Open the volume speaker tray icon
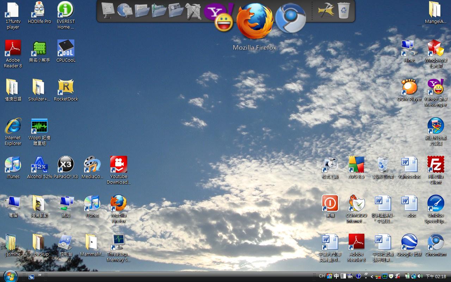This screenshot has width=451, height=282. pos(420,276)
